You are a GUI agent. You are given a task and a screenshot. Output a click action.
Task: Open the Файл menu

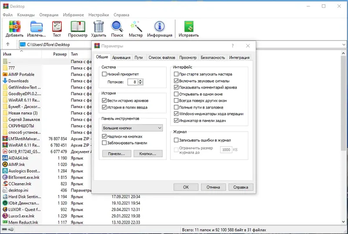tap(8, 15)
